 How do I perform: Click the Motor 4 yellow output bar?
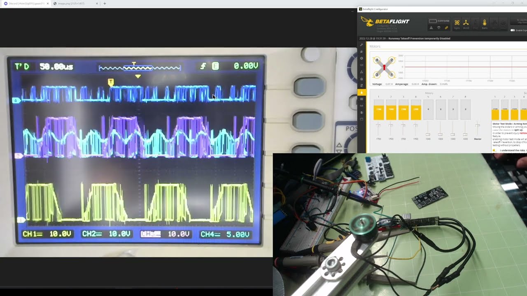click(416, 112)
